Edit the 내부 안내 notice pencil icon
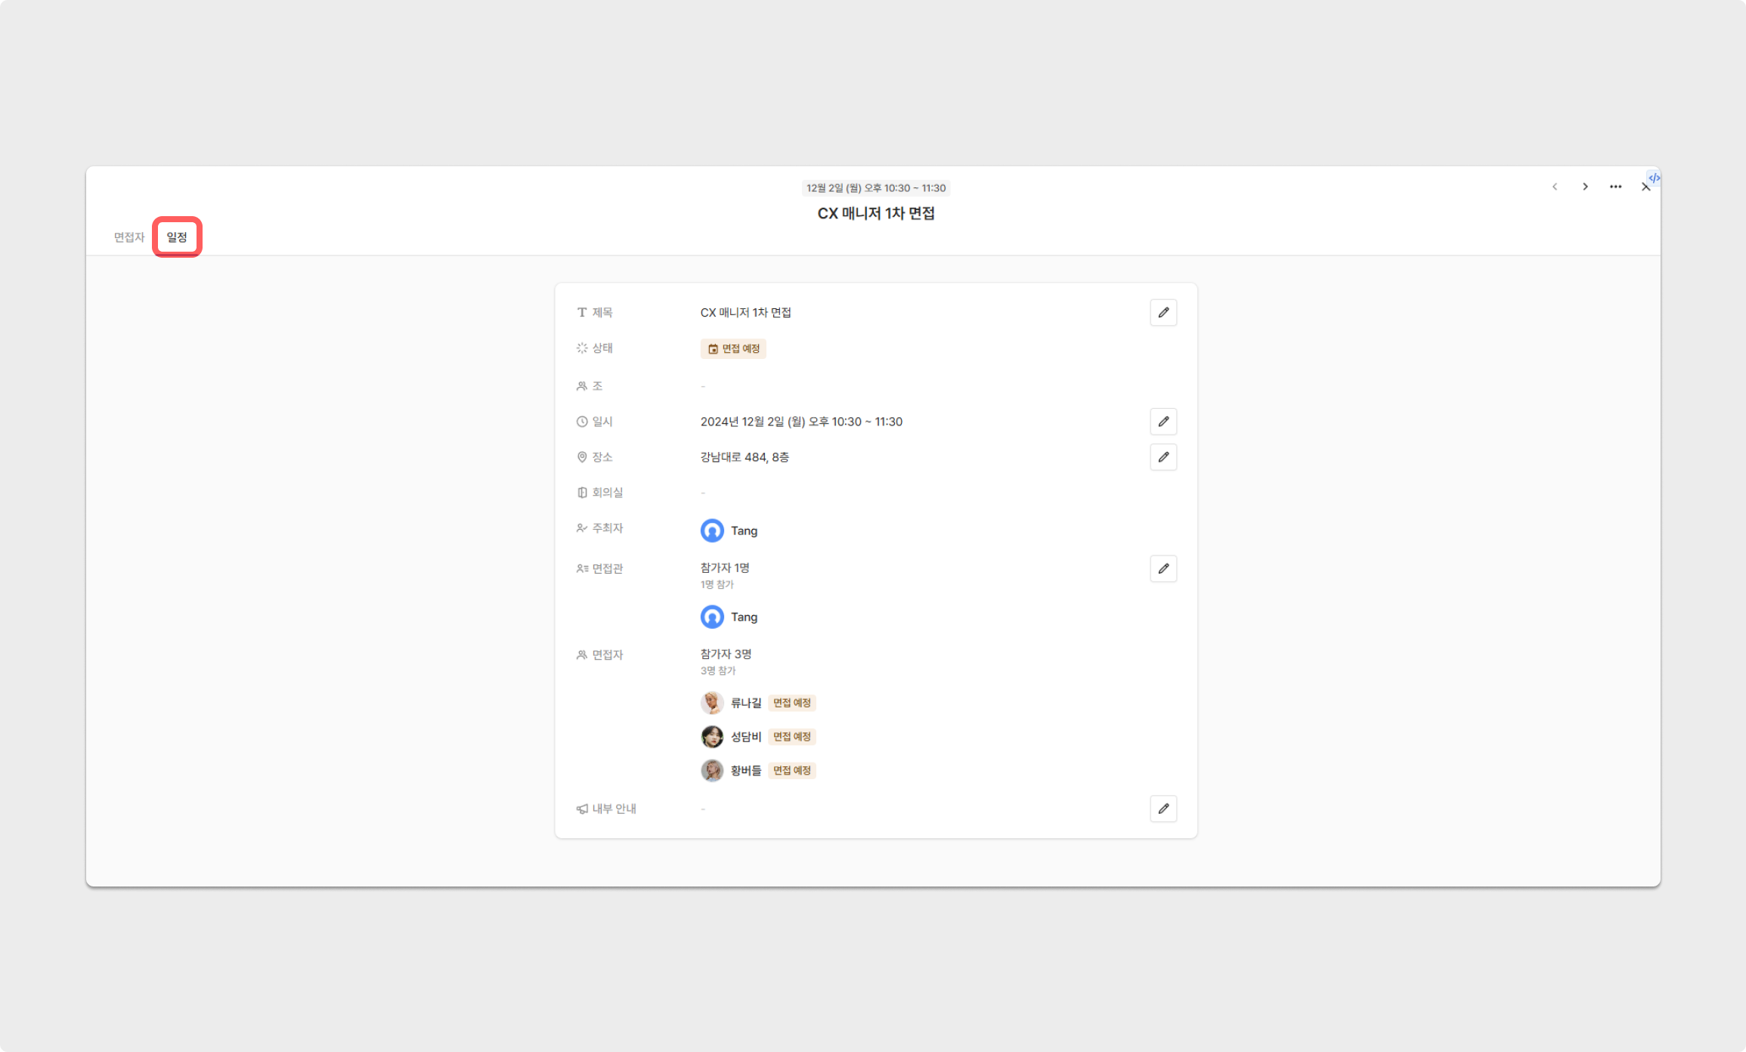The image size is (1746, 1052). tap(1163, 809)
